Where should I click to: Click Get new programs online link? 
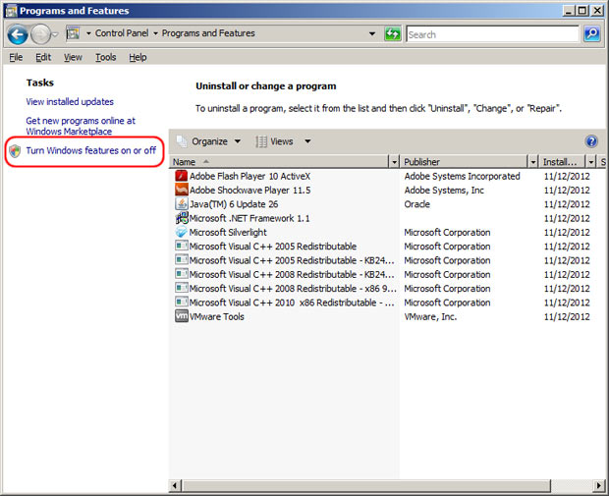point(81,126)
